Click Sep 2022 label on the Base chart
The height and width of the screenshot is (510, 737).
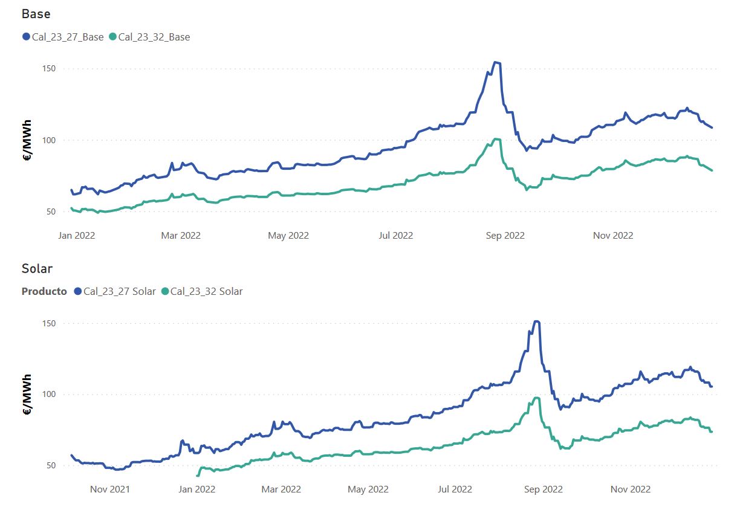point(505,235)
